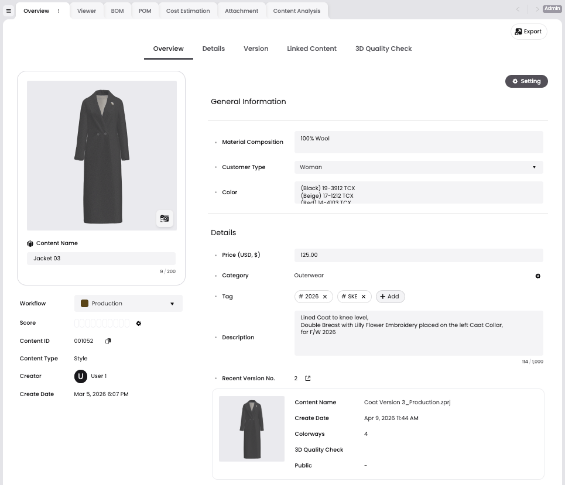Open the 3D Quality Check tab

pos(383,49)
